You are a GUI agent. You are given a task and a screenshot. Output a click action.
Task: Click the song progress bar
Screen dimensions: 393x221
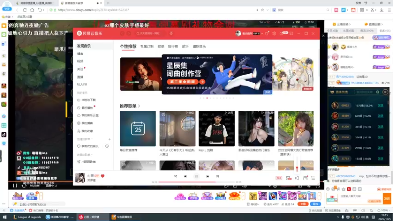tap(196, 182)
